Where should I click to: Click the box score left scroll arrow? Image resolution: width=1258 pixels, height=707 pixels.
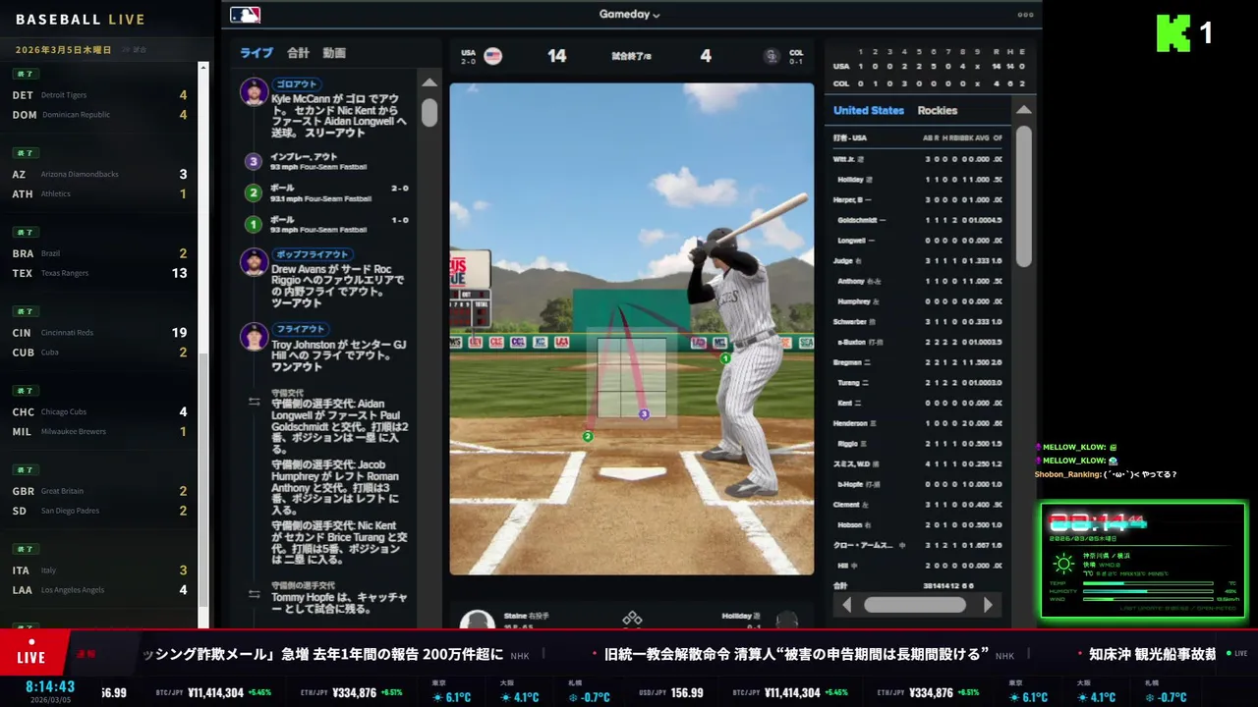pyautogui.click(x=847, y=605)
